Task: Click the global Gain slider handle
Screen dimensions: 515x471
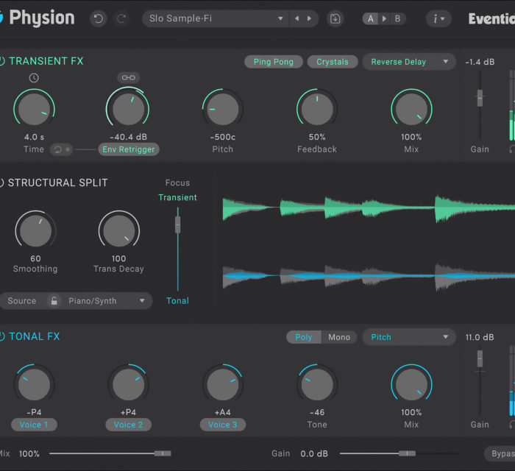Action: [x=408, y=453]
